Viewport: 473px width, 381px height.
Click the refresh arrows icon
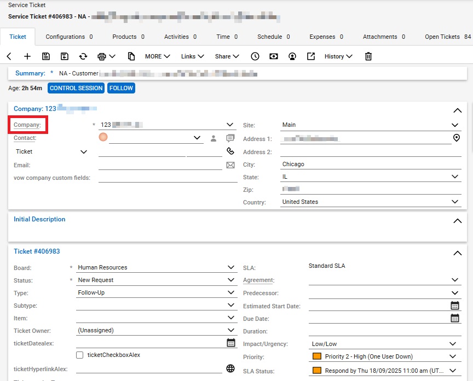coord(83,56)
